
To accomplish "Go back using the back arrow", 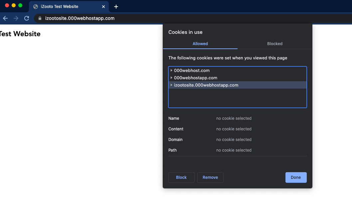I will tap(5, 18).
